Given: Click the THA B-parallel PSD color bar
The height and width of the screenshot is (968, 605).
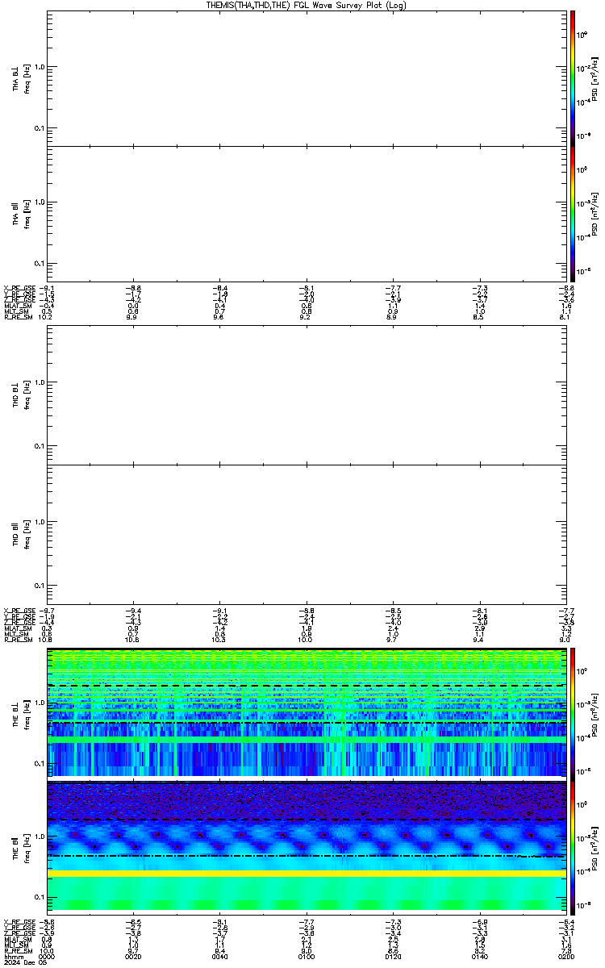Looking at the screenshot, I should [x=573, y=214].
